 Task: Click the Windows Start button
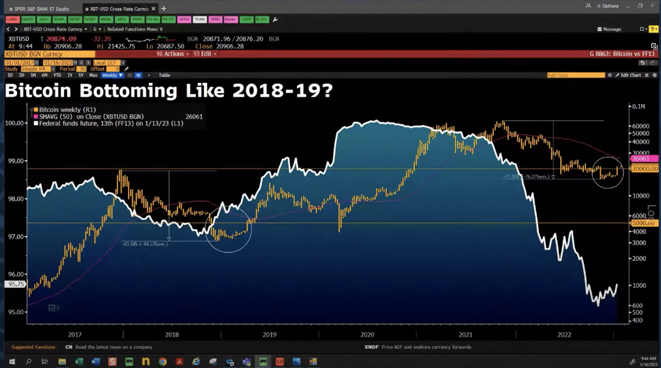(x=12, y=361)
